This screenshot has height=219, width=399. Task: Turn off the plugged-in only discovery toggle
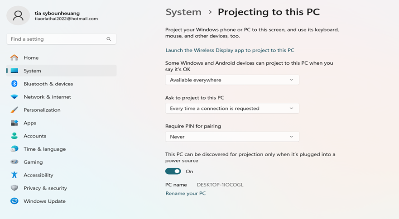tap(173, 171)
